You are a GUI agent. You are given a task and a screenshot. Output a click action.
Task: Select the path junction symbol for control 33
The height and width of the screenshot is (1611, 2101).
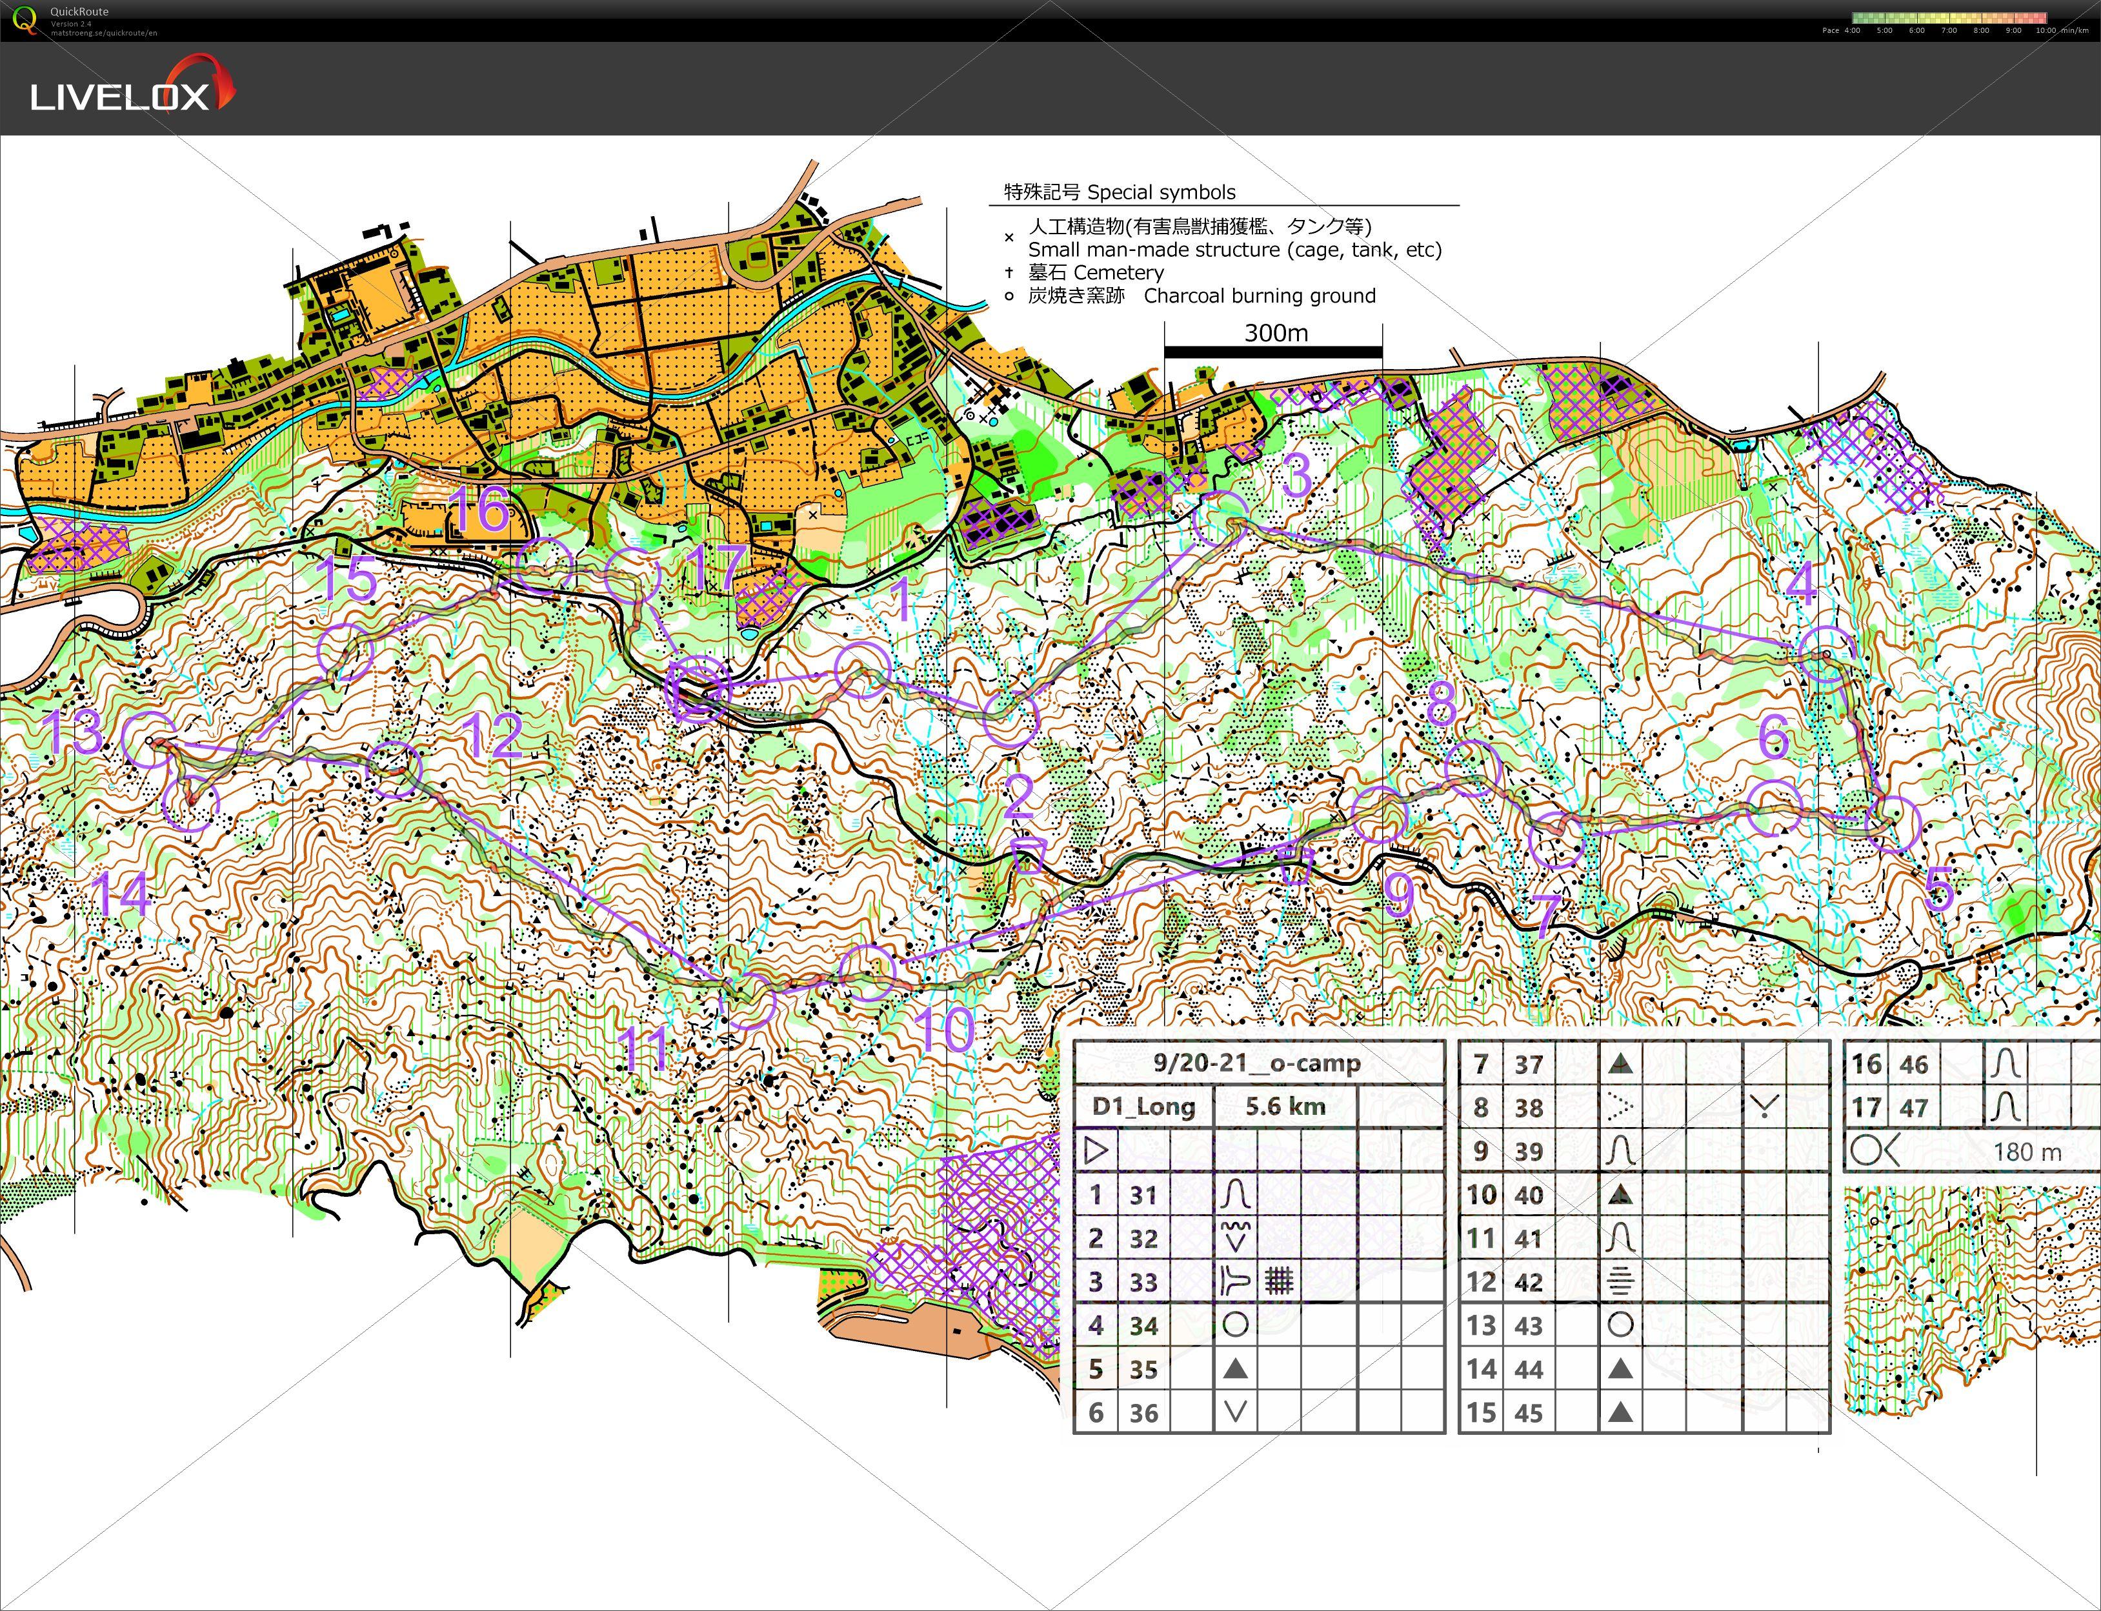click(x=1235, y=1281)
